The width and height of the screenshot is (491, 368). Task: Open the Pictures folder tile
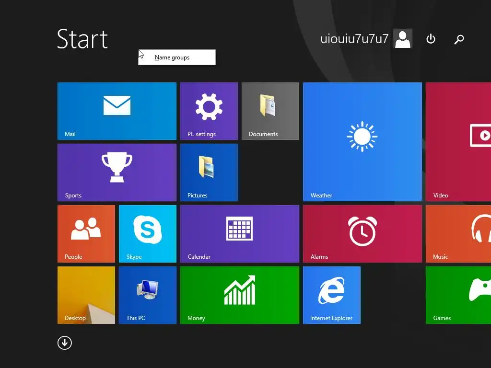pos(209,172)
